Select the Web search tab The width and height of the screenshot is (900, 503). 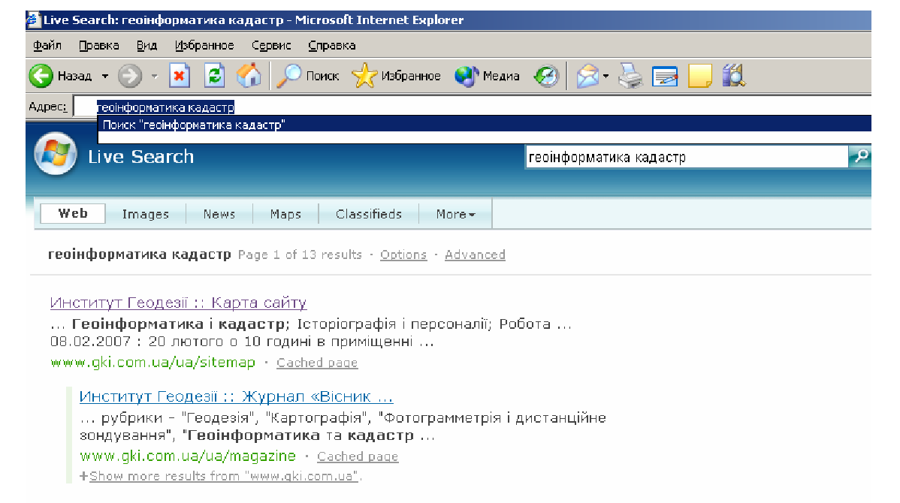pyautogui.click(x=73, y=213)
